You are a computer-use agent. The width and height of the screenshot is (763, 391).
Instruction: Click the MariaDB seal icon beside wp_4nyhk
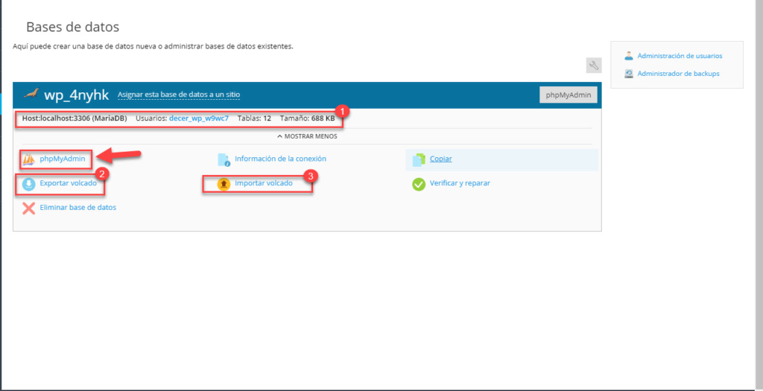click(31, 93)
